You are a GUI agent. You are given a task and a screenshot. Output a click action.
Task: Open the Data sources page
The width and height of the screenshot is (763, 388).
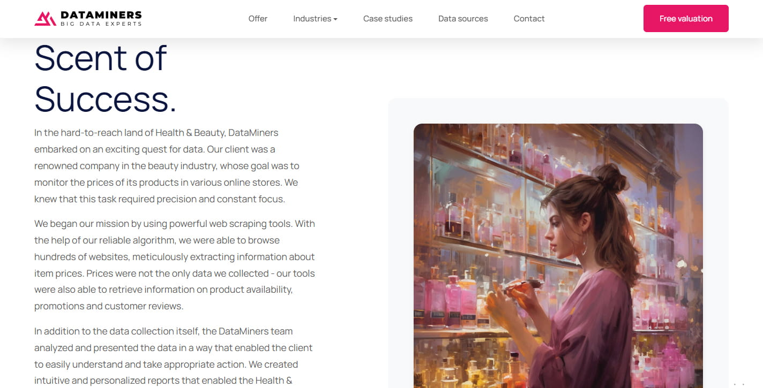point(463,19)
